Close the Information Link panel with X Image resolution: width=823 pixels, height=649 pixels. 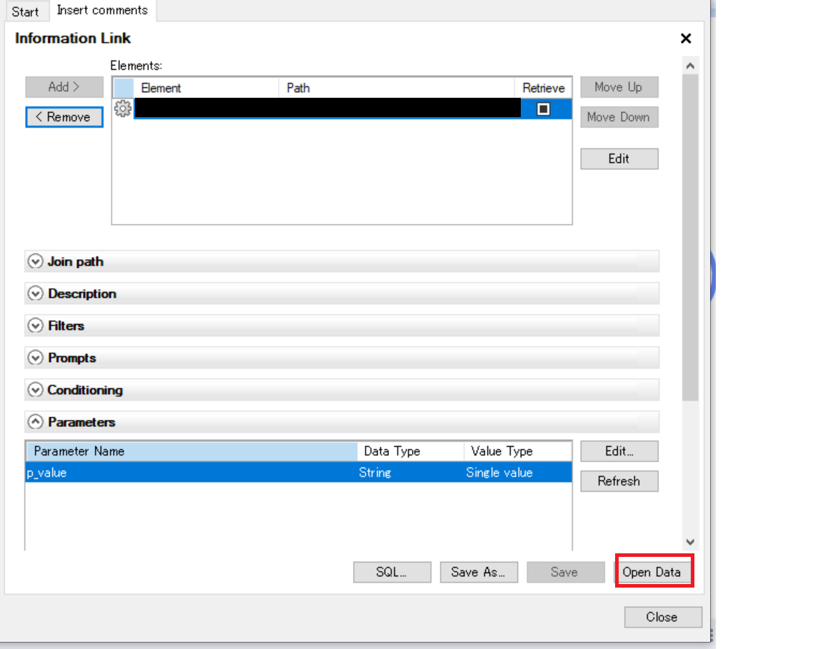point(686,39)
